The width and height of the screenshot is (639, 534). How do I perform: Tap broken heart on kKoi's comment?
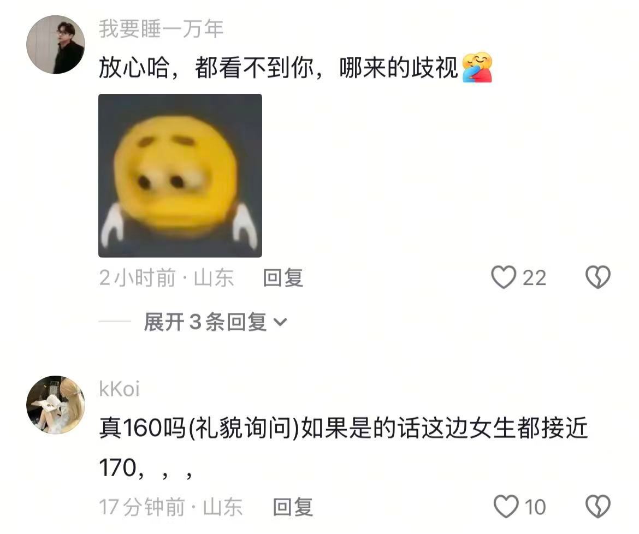[x=598, y=506]
